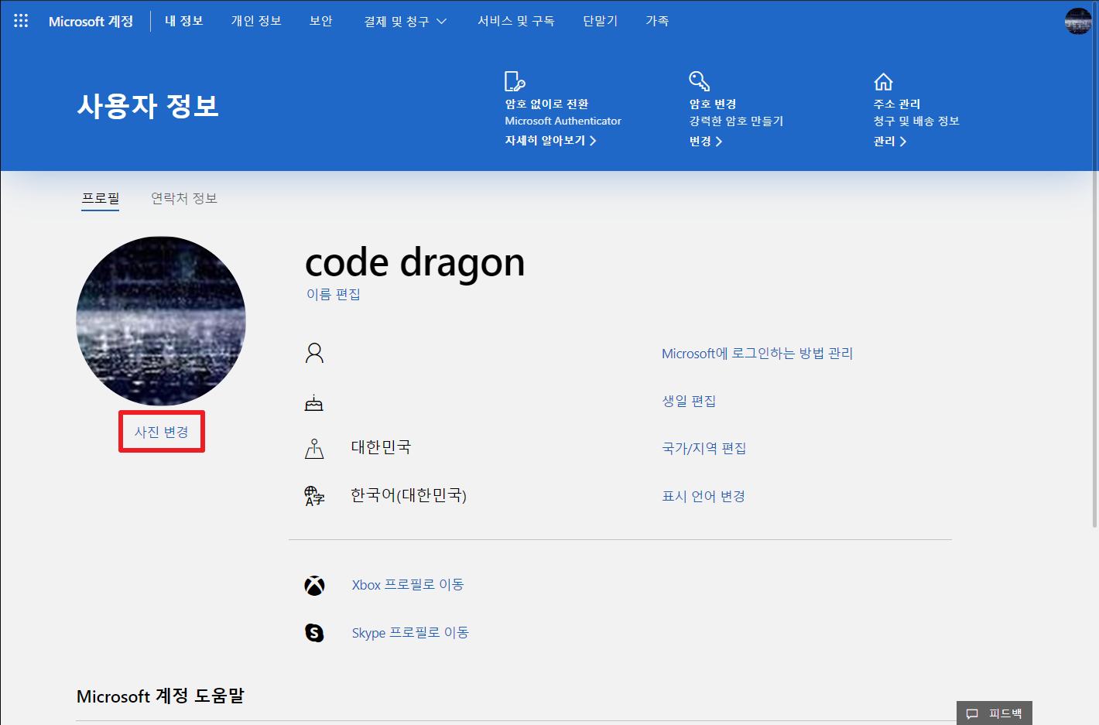Click the display language icon
The width and height of the screenshot is (1099, 725).
[314, 496]
